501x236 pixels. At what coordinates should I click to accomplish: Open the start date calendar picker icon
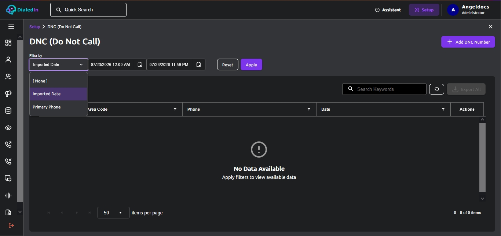140,64
